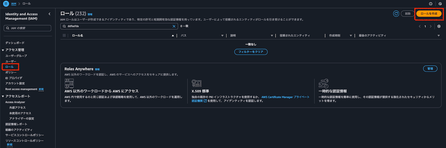This screenshot has width=446, height=148.
Task: Click the magnifier icon in role filter box
Action: click(x=64, y=26)
